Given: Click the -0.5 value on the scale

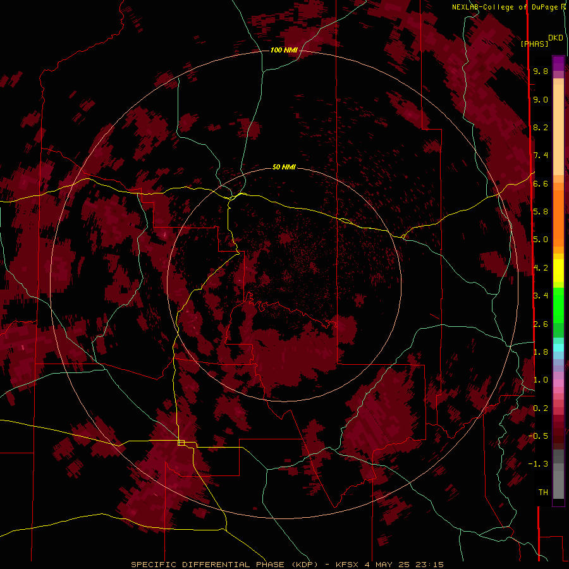Looking at the screenshot, I should tap(538, 436).
